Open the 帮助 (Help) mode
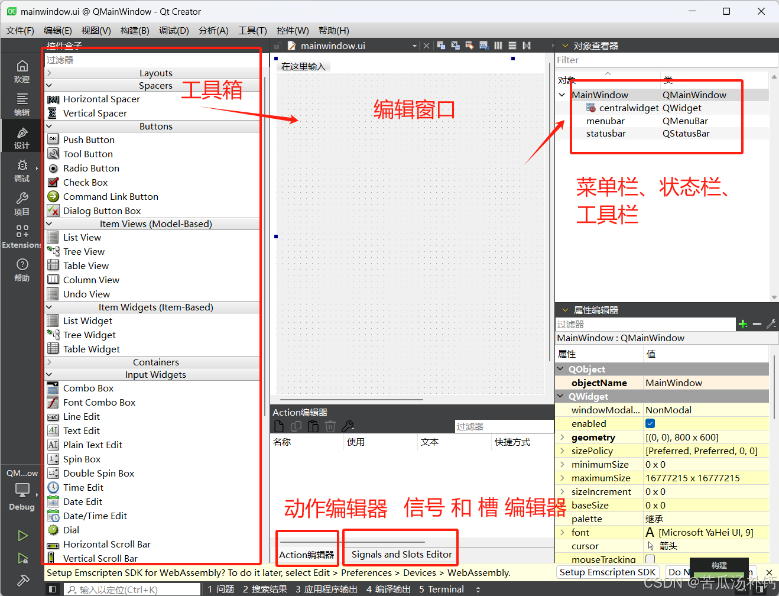Image resolution: width=779 pixels, height=596 pixels. pyautogui.click(x=22, y=270)
